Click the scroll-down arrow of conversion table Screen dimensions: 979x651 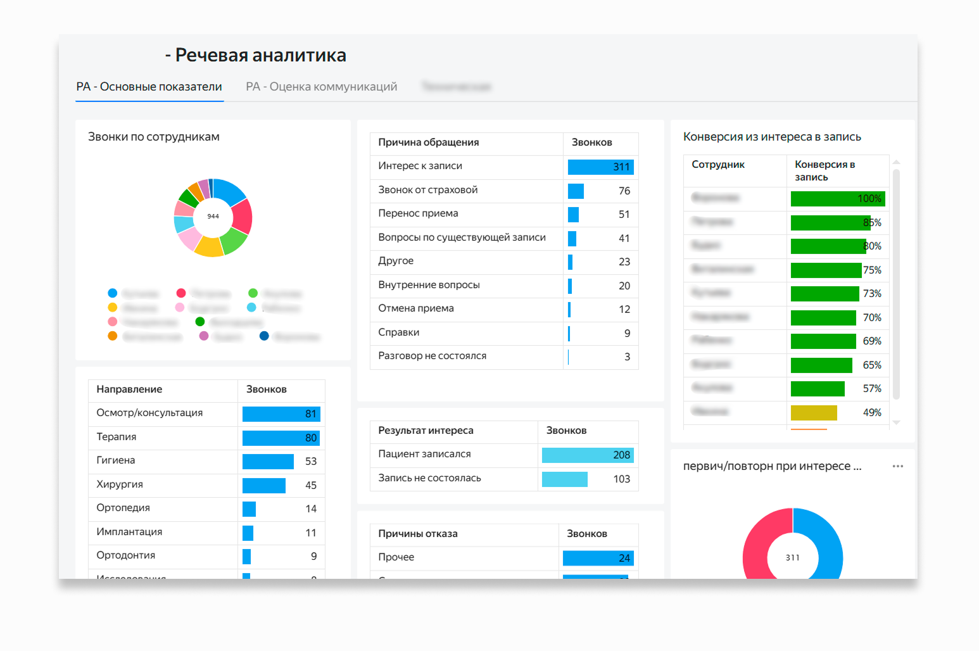point(896,422)
